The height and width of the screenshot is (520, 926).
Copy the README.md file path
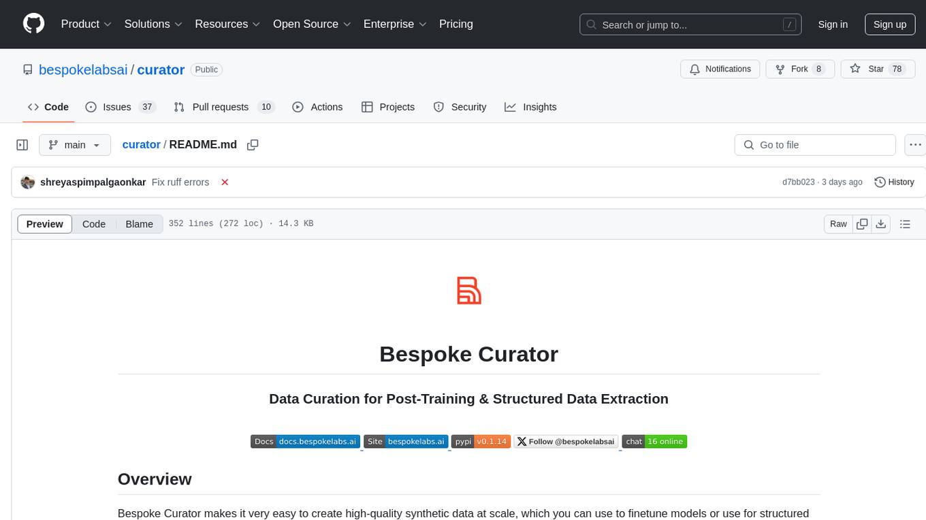[253, 145]
